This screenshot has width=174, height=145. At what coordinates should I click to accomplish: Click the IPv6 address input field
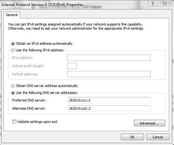click(x=109, y=58)
